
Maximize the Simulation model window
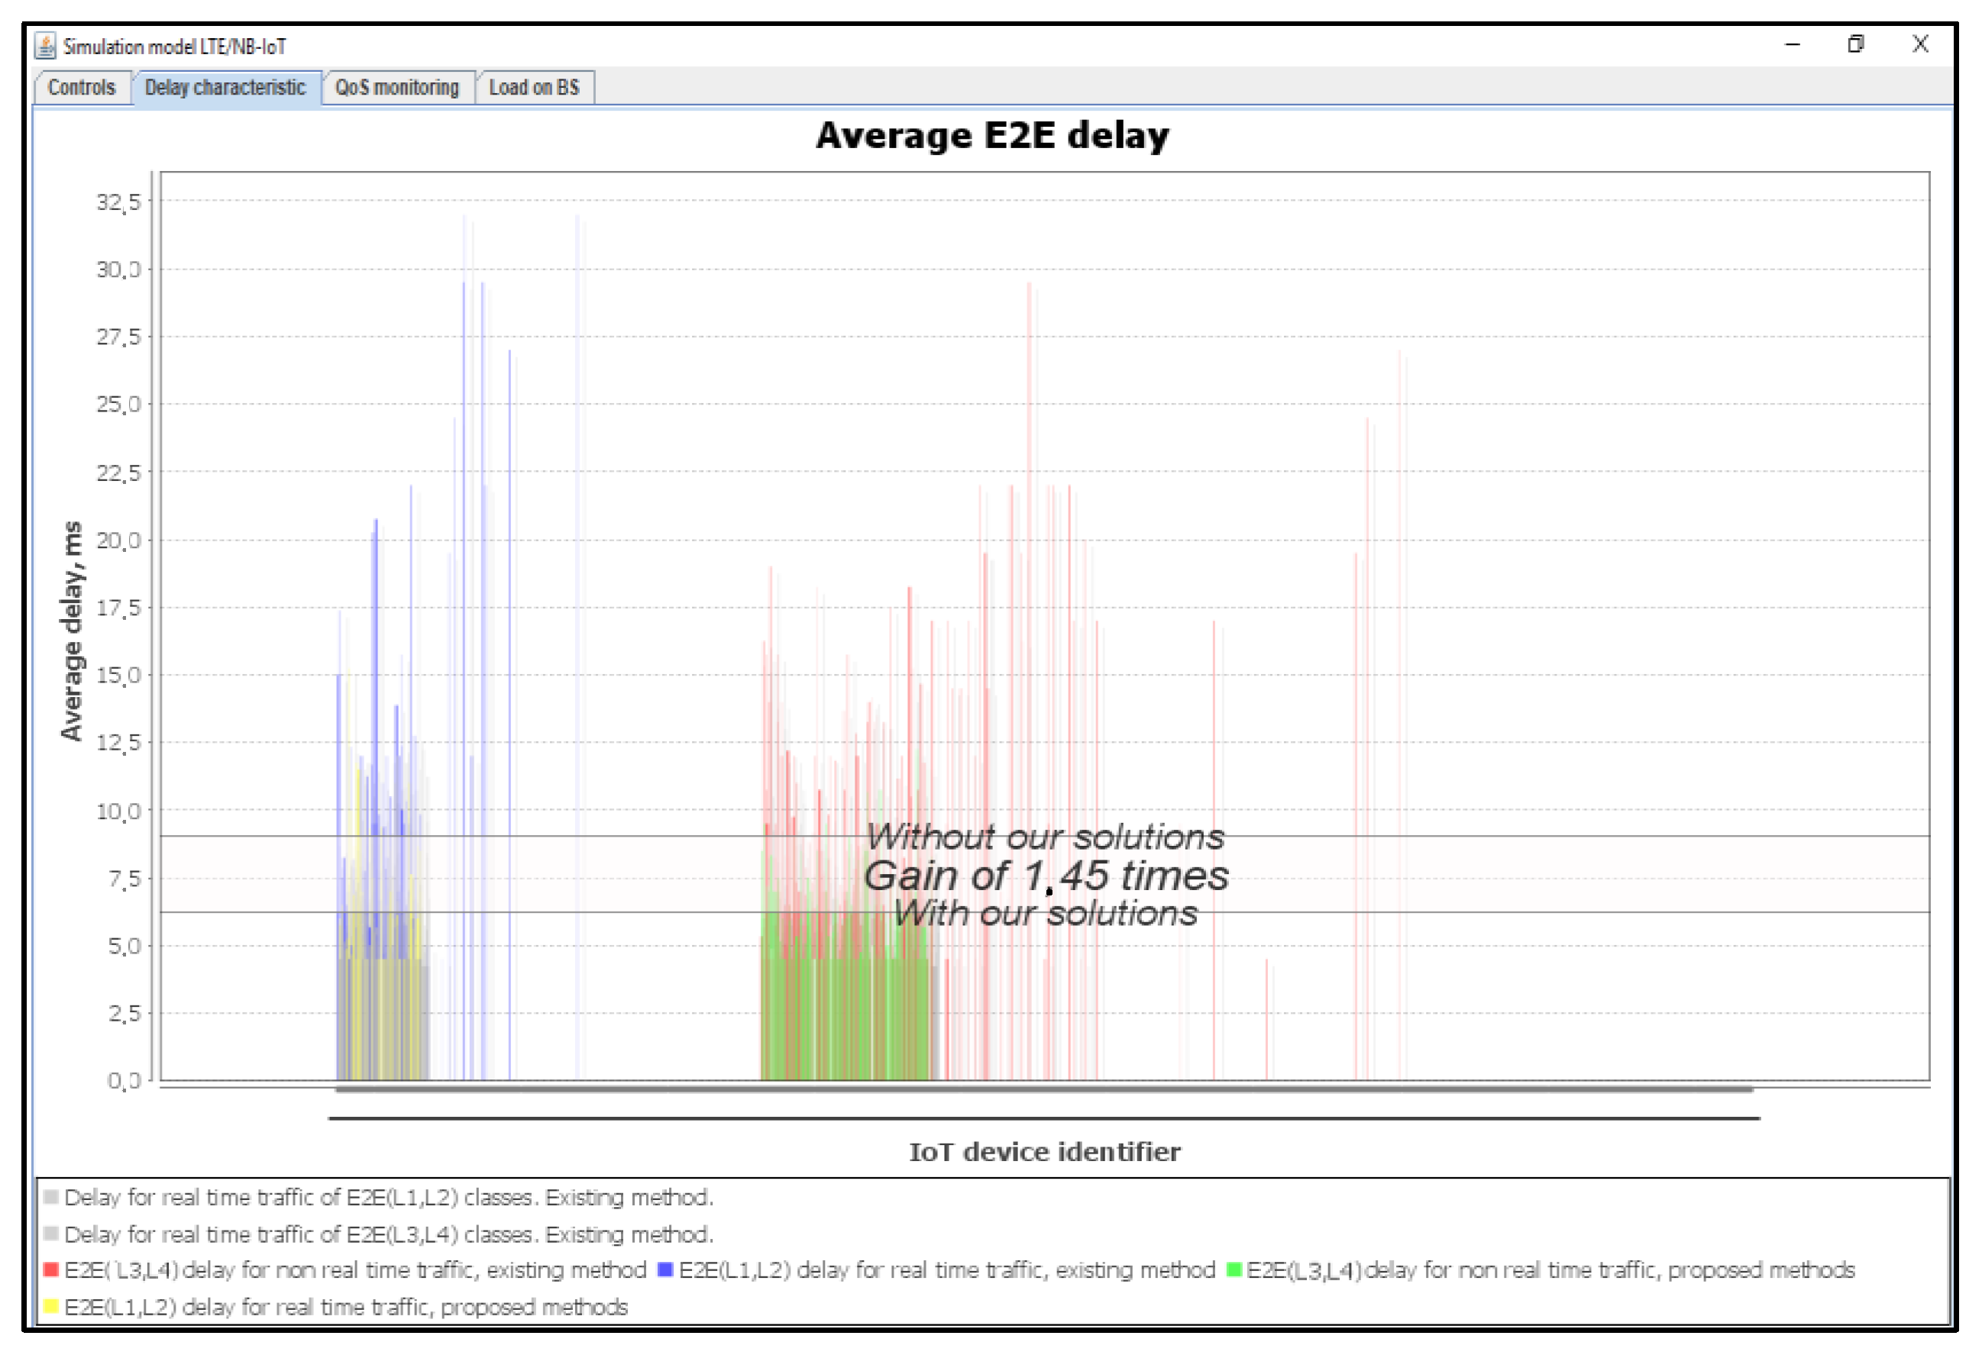[x=1856, y=44]
